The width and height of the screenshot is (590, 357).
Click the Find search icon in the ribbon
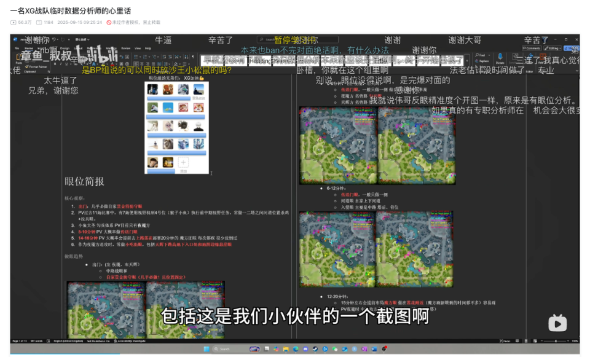481,55
